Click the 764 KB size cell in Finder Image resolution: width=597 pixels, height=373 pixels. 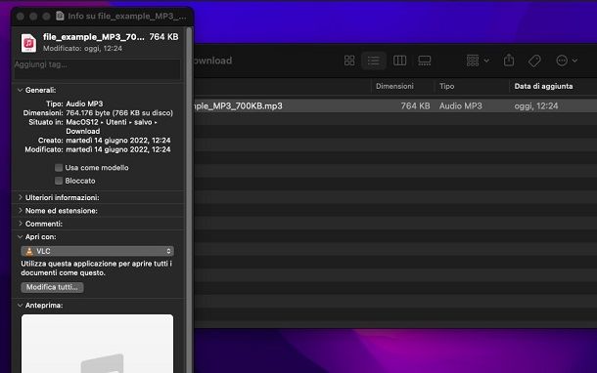click(415, 106)
